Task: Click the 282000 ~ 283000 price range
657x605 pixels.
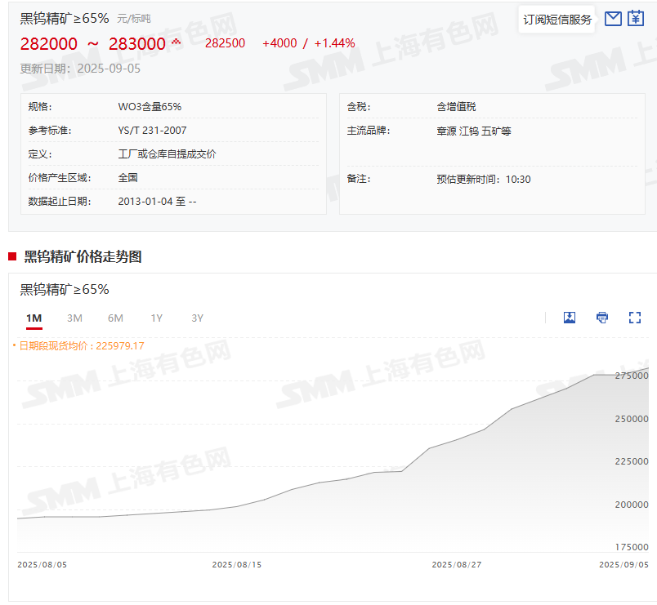Action: pyautogui.click(x=92, y=43)
